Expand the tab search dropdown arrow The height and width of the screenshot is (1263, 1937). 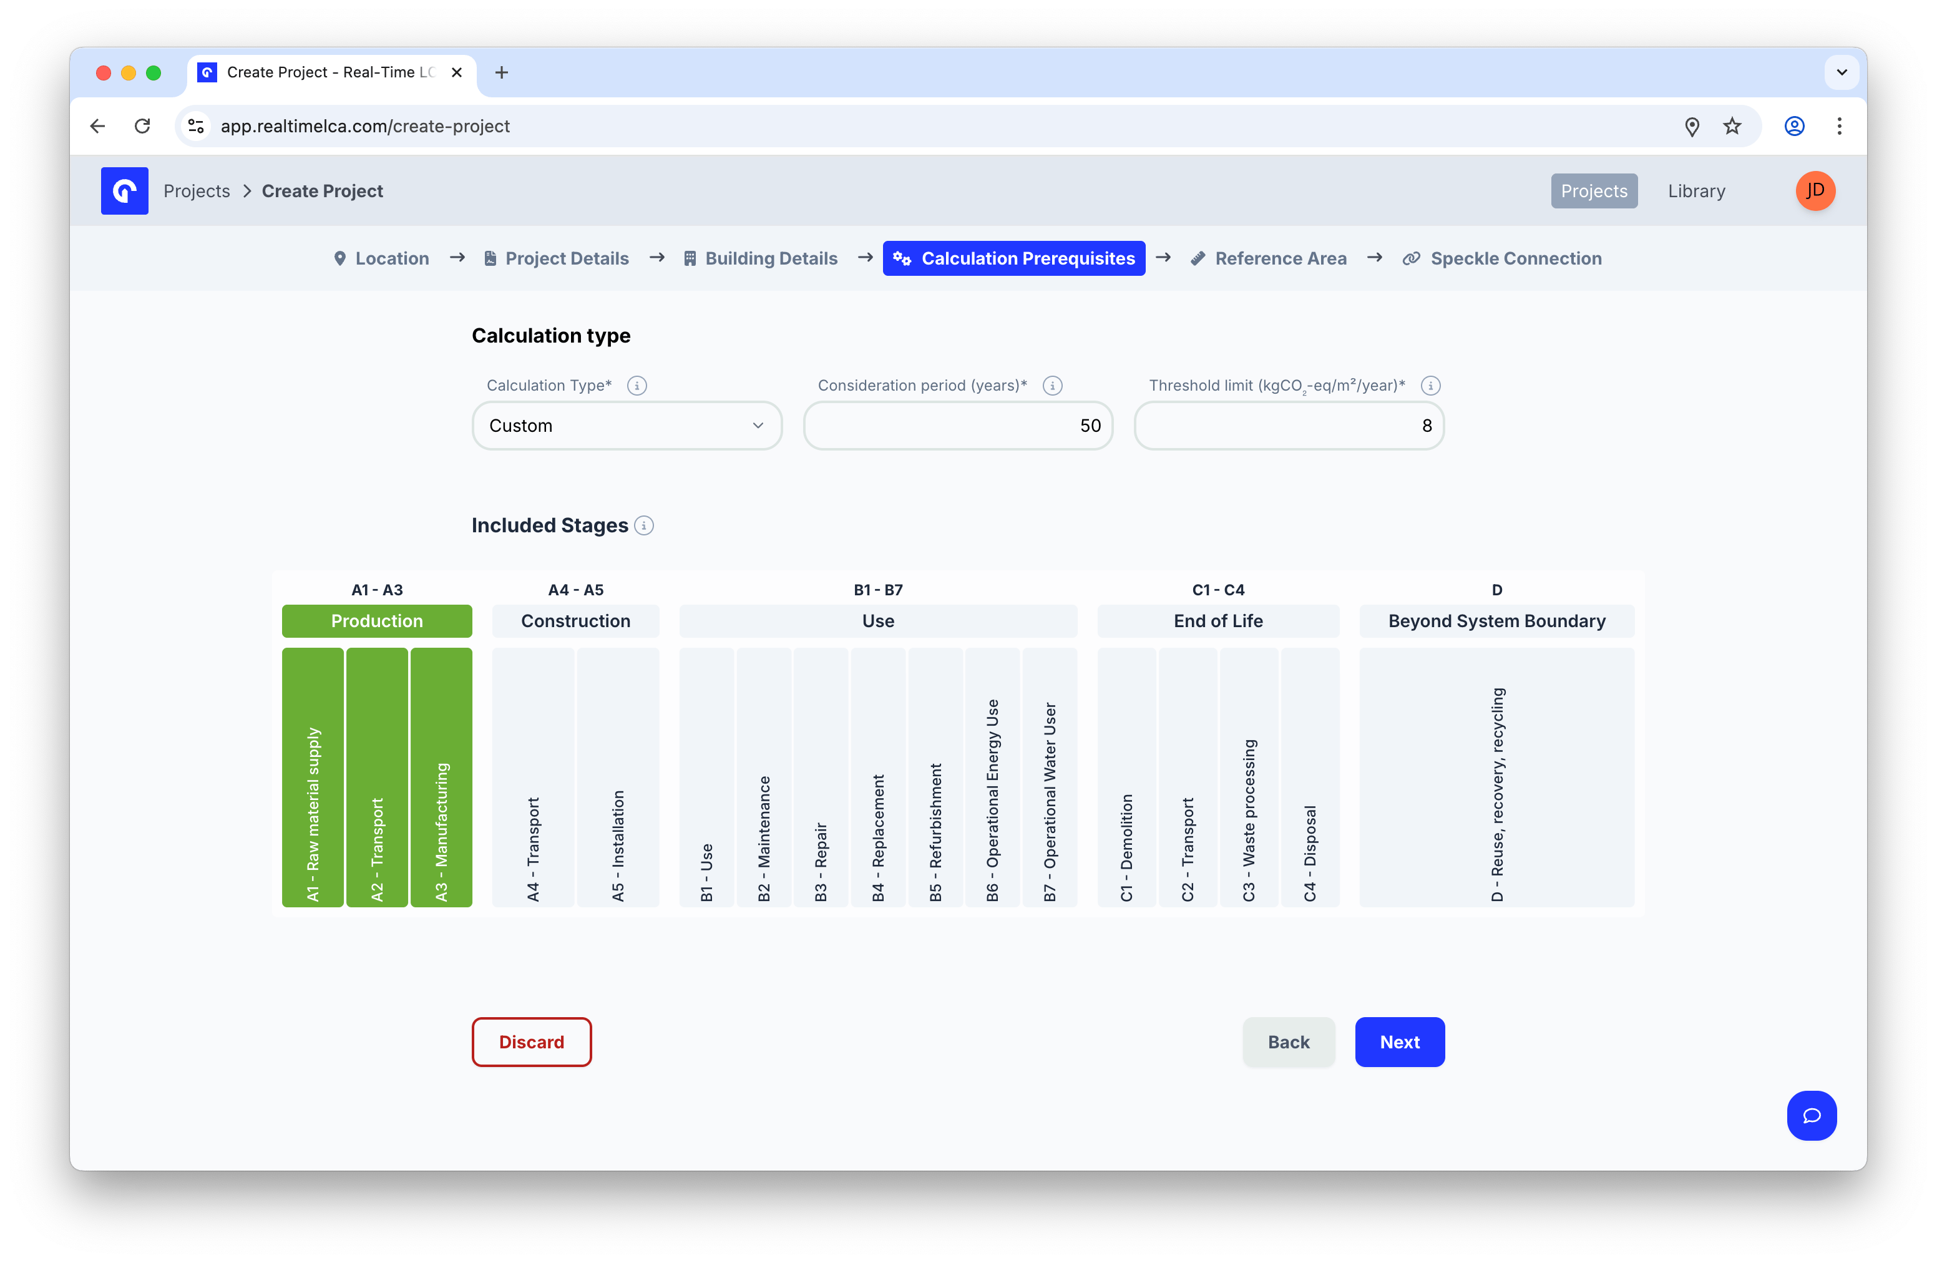1842,72
